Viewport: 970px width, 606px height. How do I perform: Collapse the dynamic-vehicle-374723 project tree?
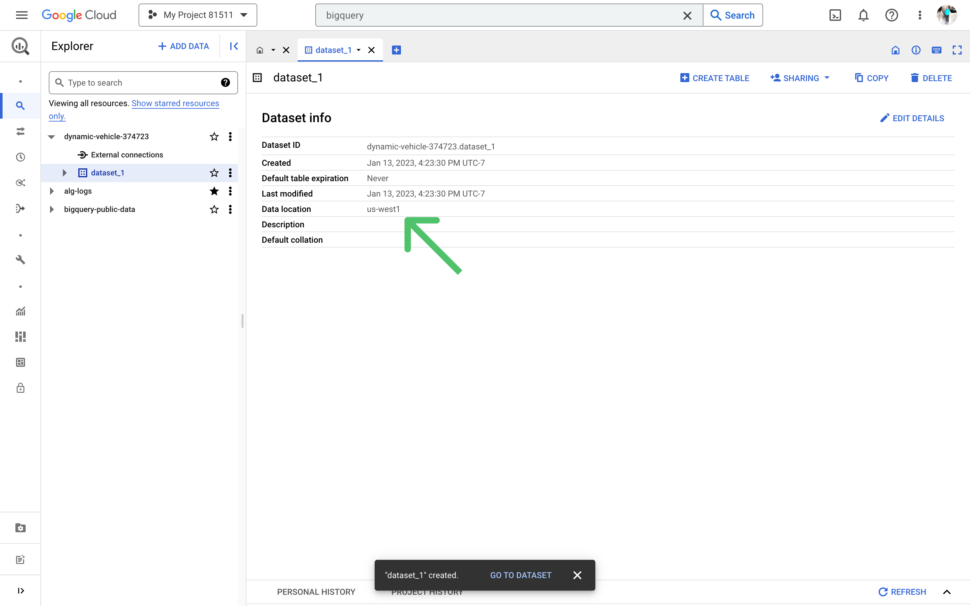(51, 137)
